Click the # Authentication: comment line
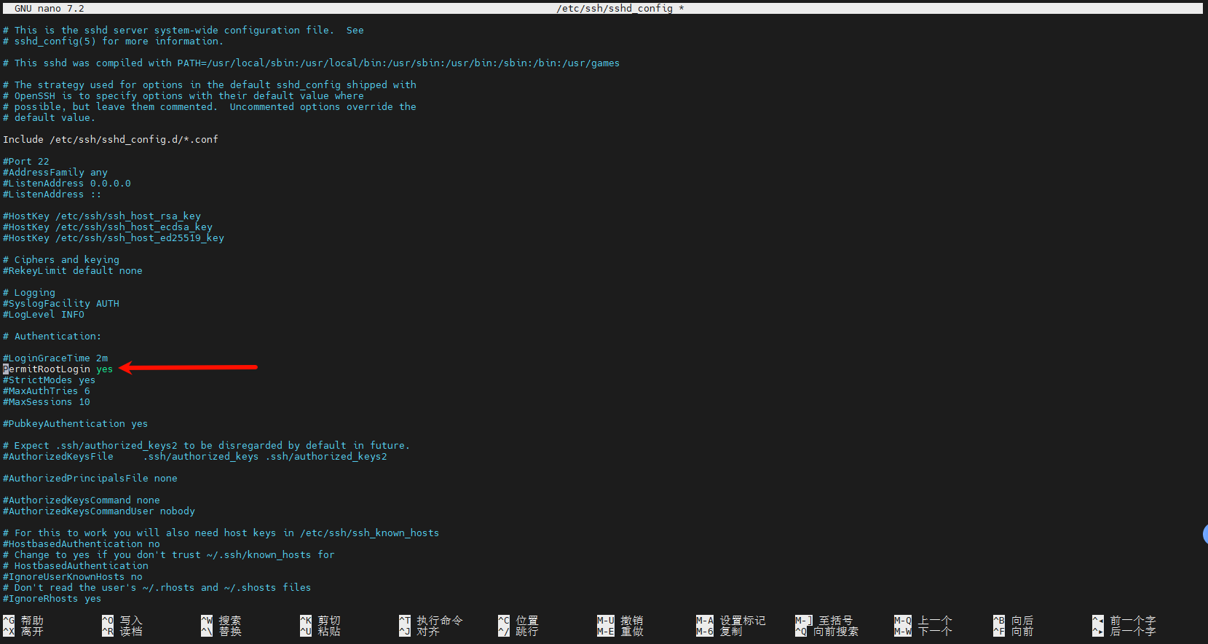The image size is (1208, 644). 52,337
